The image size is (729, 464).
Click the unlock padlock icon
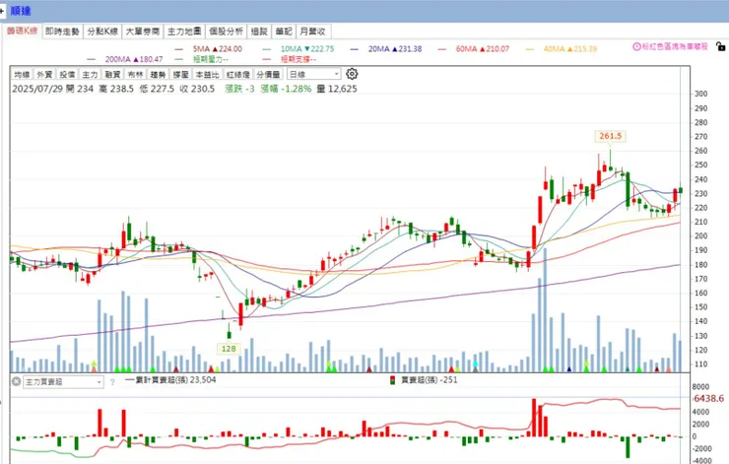point(720,46)
